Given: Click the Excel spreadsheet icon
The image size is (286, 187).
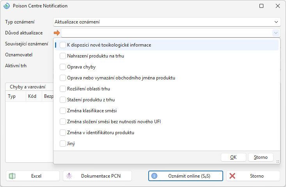Looking at the screenshot, I should pos(12,176).
